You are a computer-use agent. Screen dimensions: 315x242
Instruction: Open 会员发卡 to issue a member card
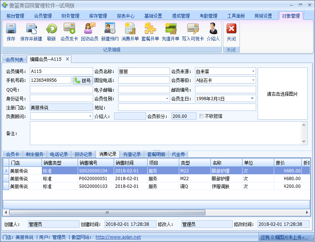tap(69, 31)
